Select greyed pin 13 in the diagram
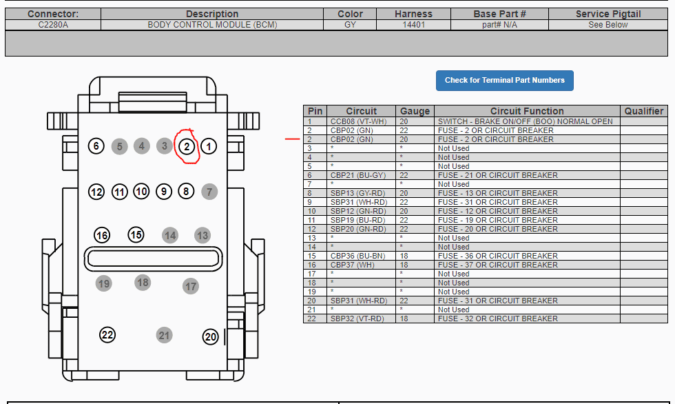The height and width of the screenshot is (404, 675). click(x=202, y=236)
